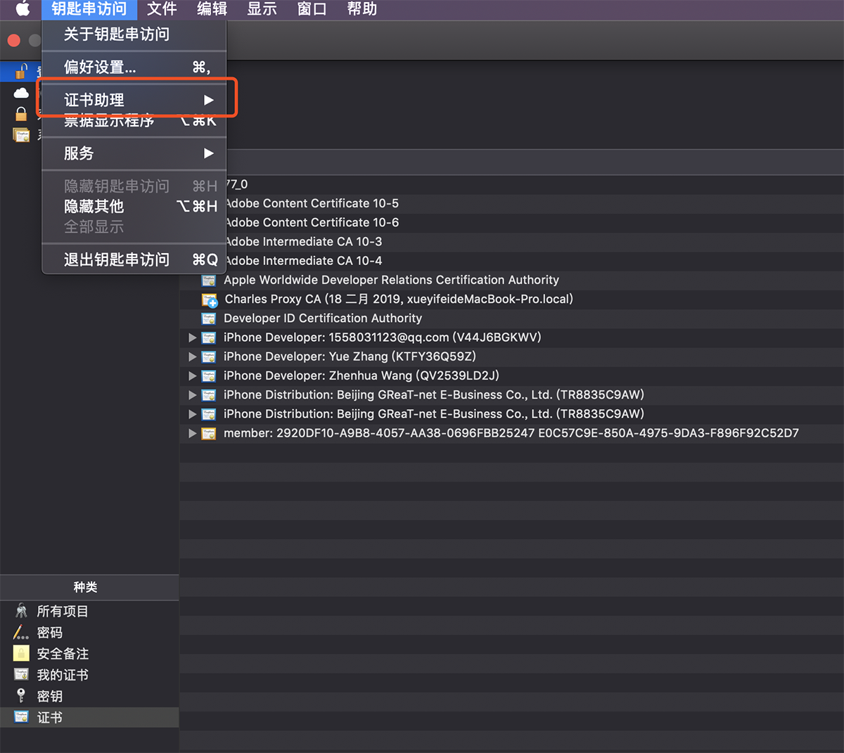Viewport: 844px width, 753px height.
Task: Open 偏好设置... from the menu
Action: coord(134,67)
